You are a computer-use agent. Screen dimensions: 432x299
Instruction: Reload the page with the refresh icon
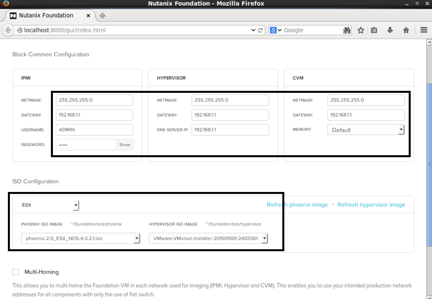pyautogui.click(x=261, y=30)
